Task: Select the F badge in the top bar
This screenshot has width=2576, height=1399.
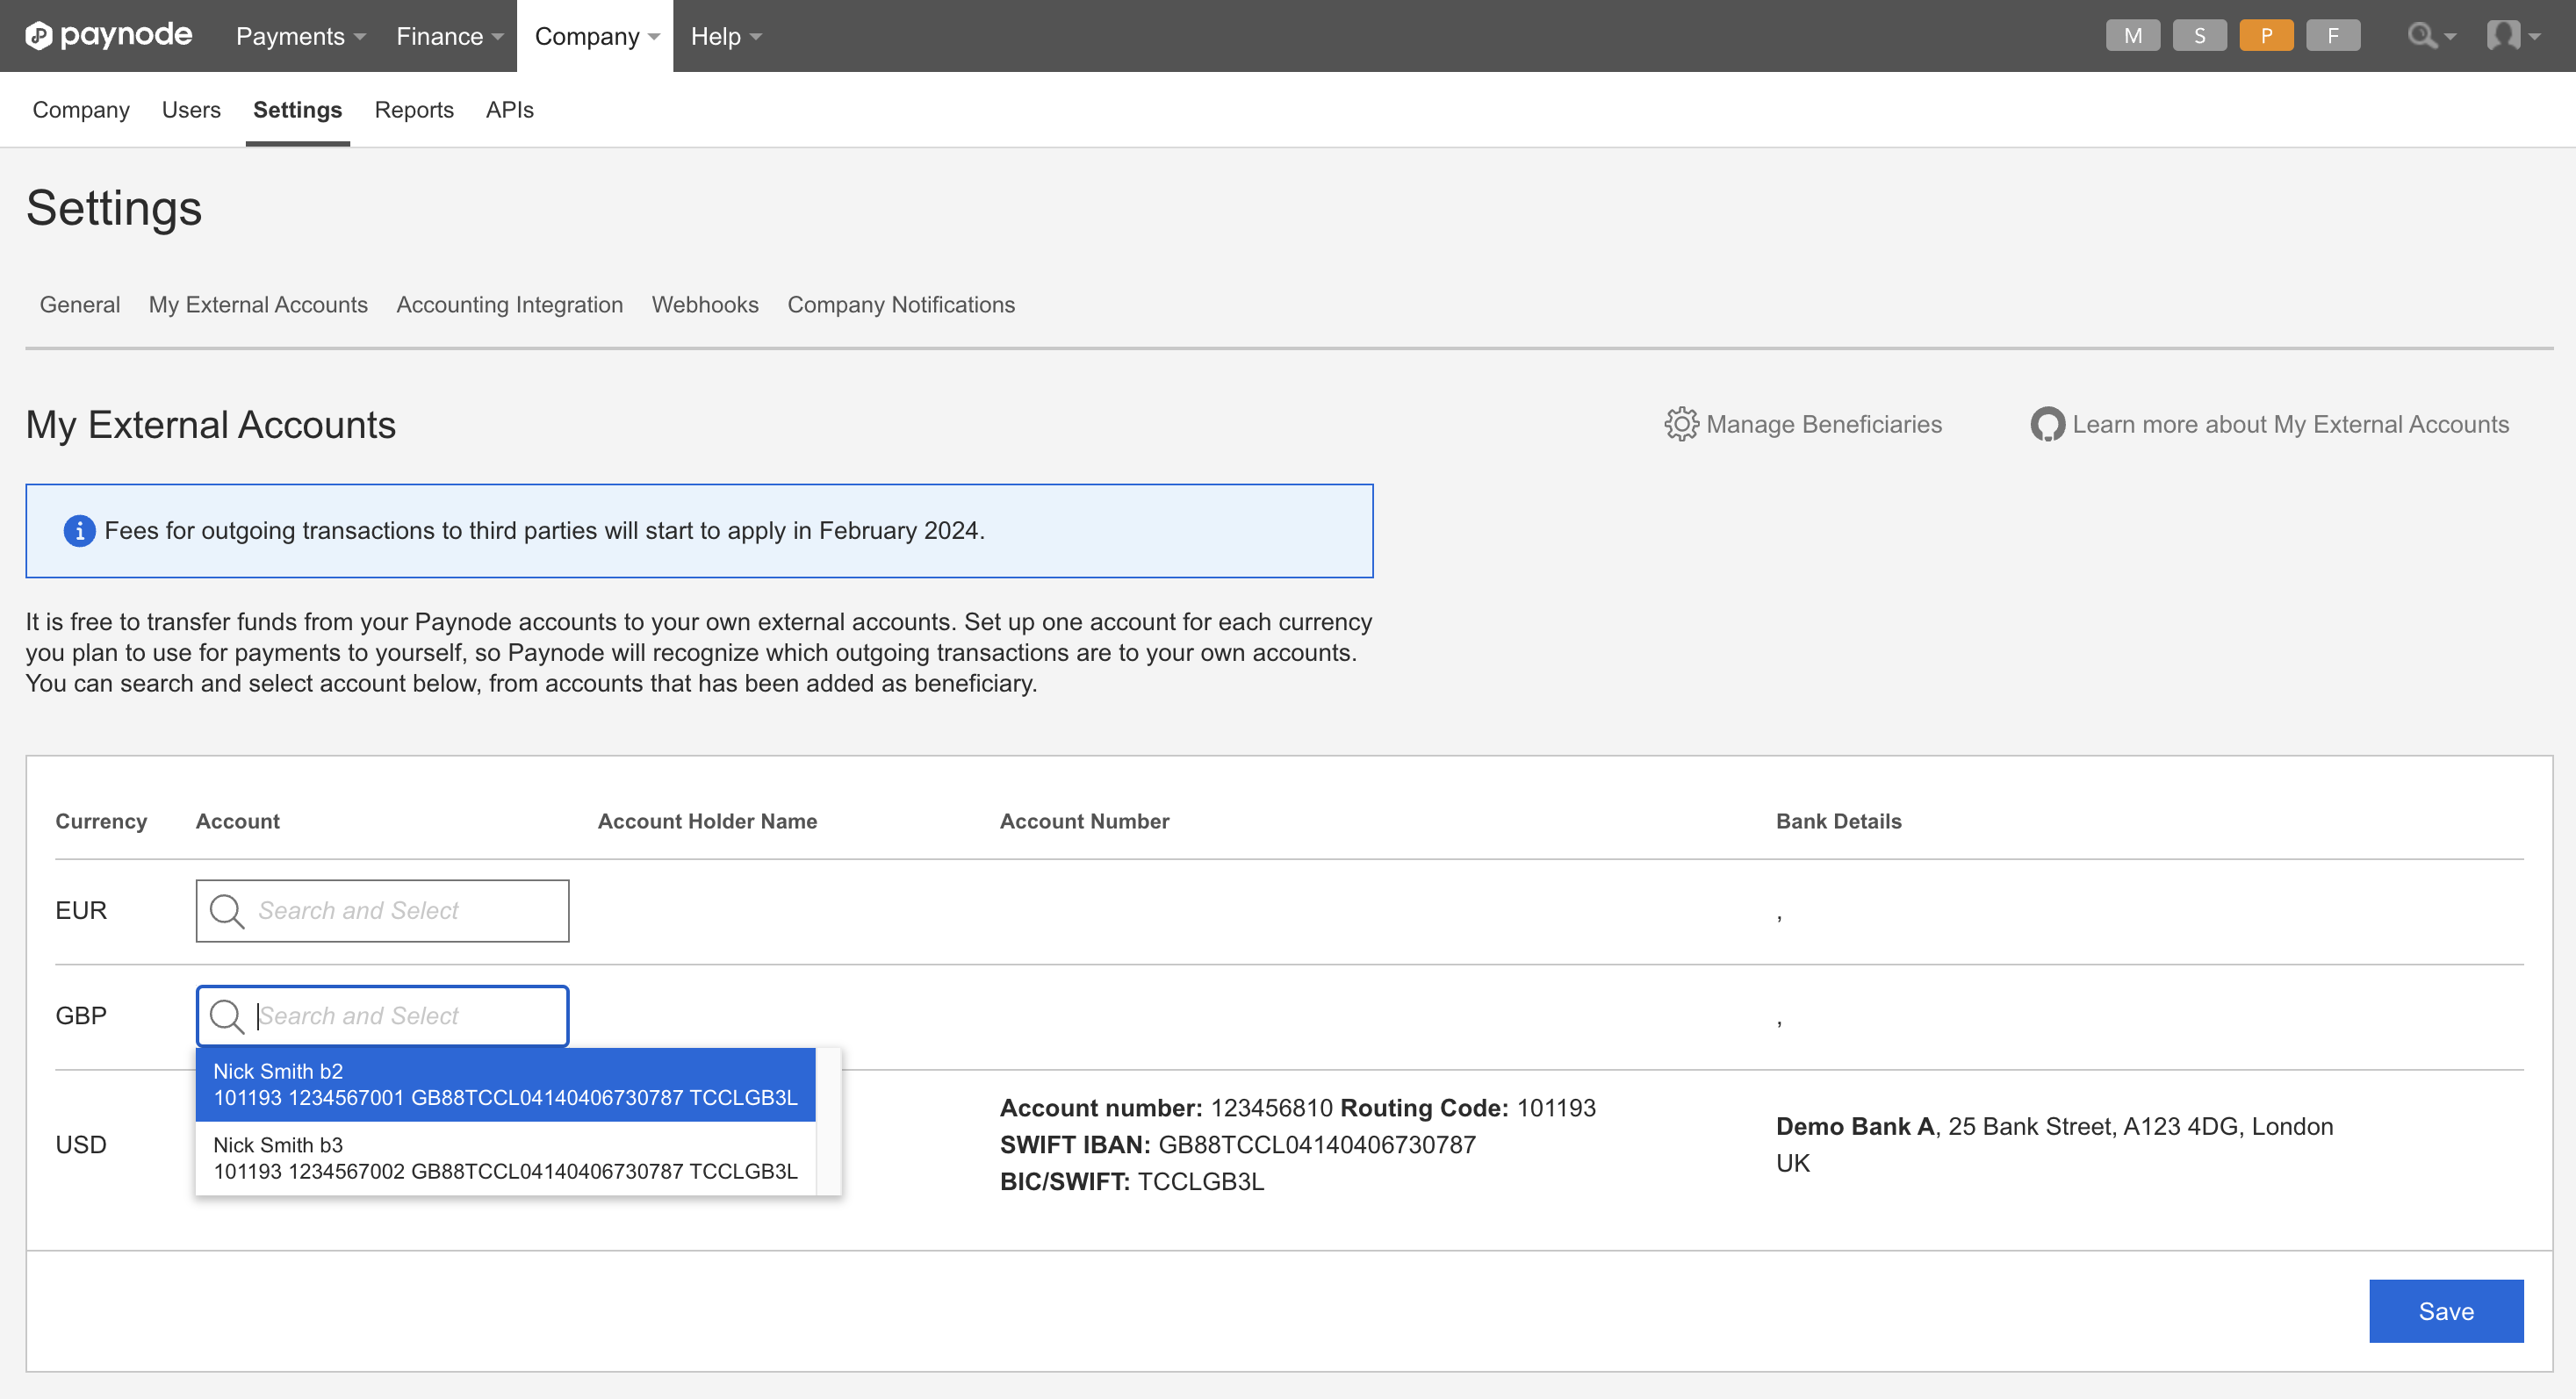Action: (2333, 36)
